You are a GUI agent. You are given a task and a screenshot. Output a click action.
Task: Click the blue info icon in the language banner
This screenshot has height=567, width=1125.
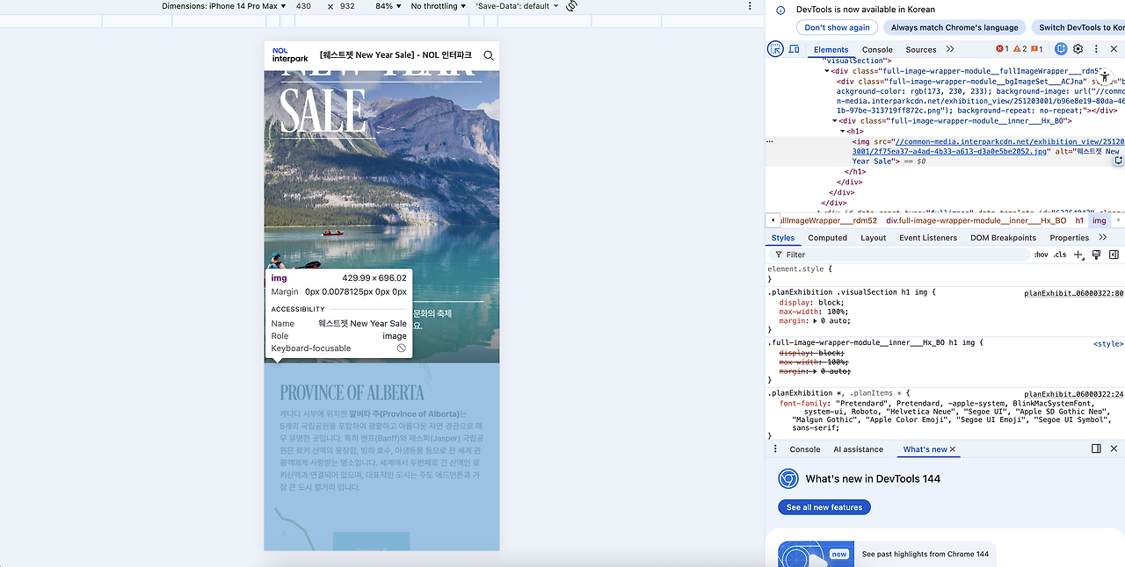780,10
